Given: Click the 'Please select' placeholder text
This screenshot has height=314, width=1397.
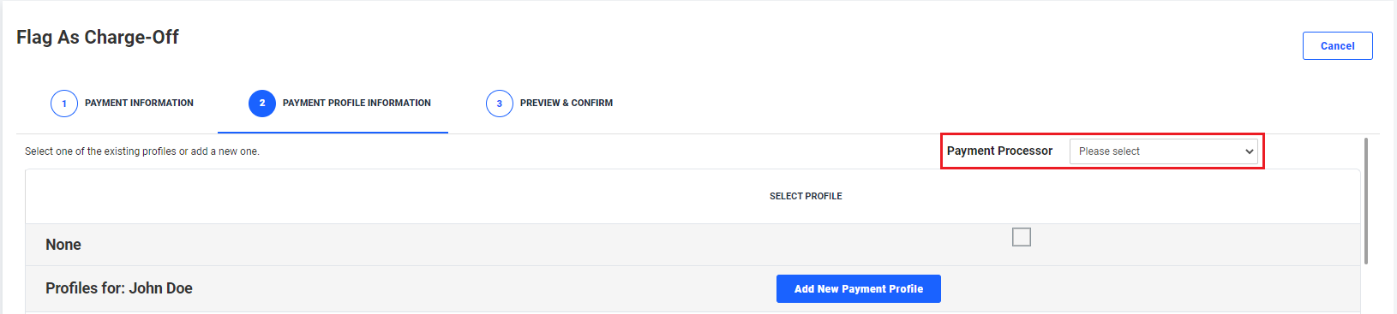Looking at the screenshot, I should [x=1109, y=151].
